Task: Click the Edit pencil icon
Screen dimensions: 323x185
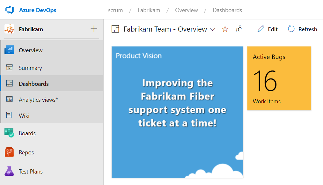Action: click(x=261, y=29)
